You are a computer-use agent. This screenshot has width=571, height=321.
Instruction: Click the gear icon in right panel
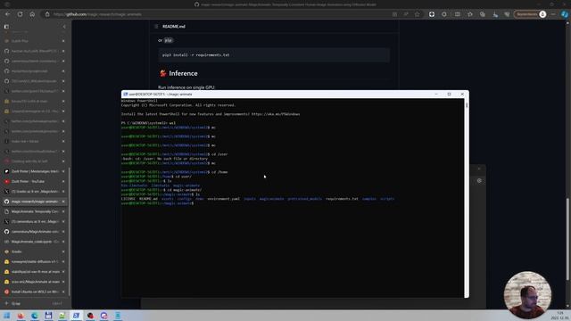[479, 180]
